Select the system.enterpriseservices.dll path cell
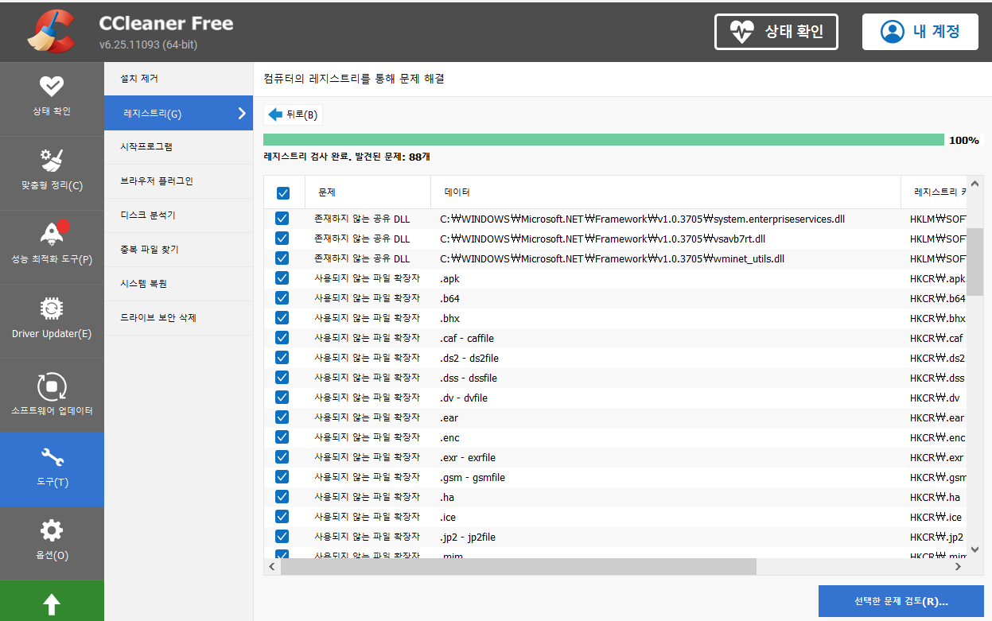The height and width of the screenshot is (621, 992). click(642, 219)
